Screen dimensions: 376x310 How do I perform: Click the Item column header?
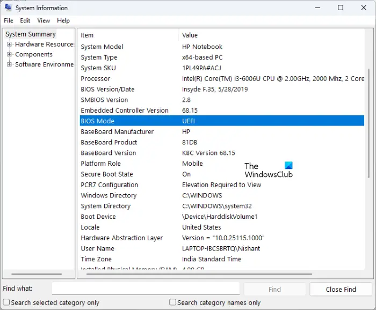click(x=87, y=35)
